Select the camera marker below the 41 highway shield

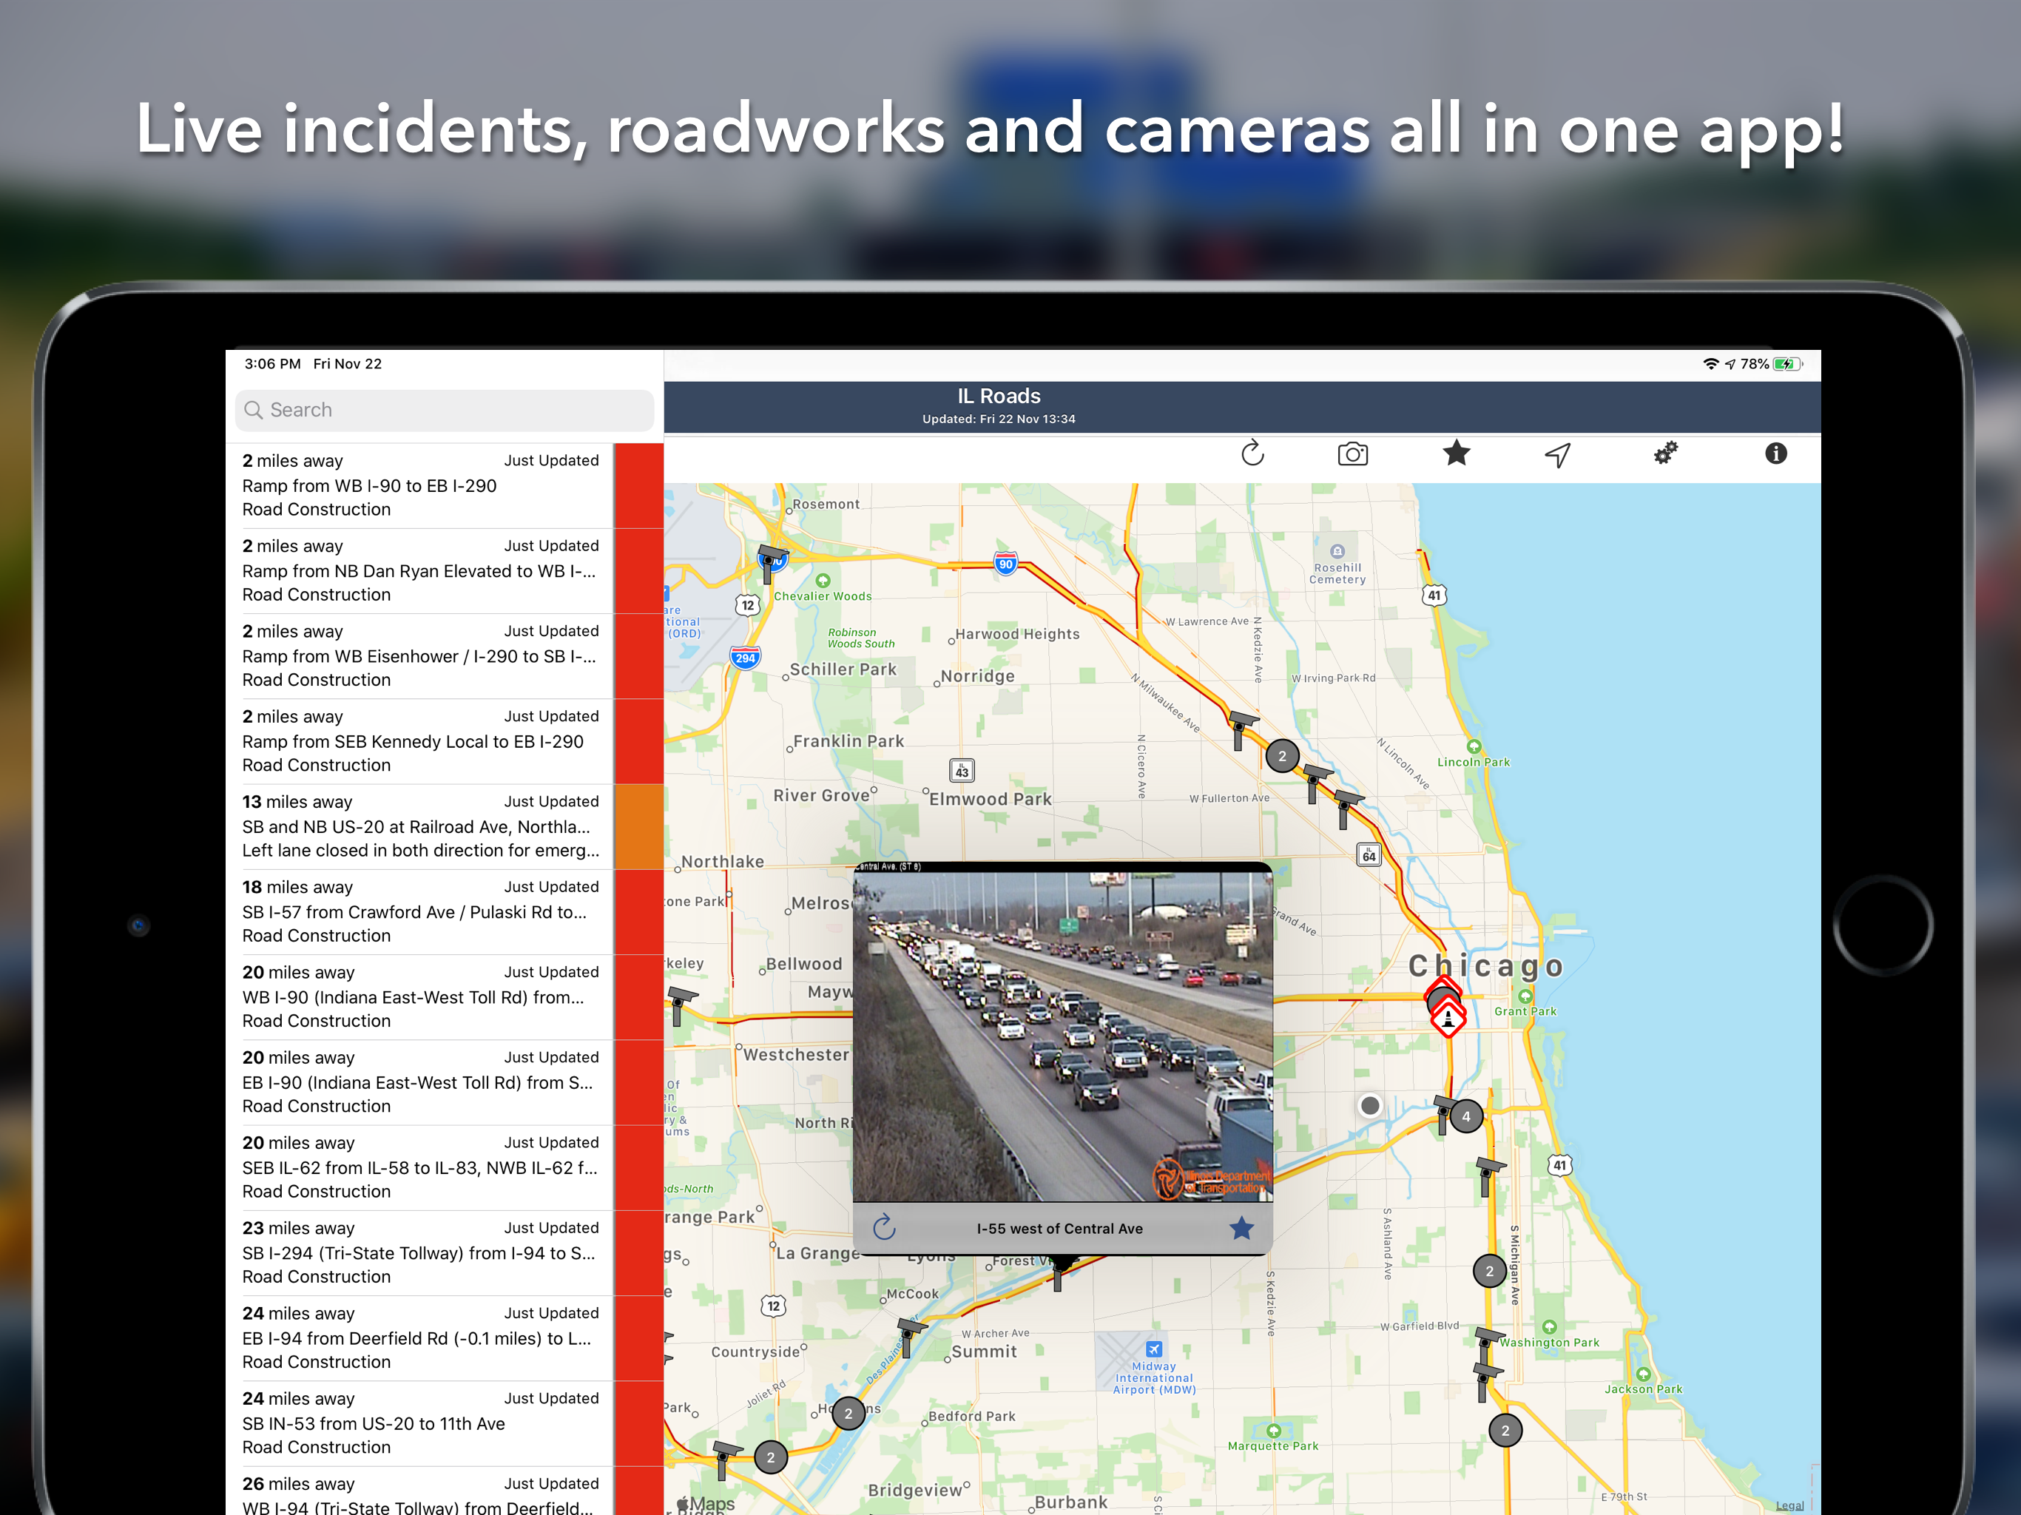point(1488,1176)
